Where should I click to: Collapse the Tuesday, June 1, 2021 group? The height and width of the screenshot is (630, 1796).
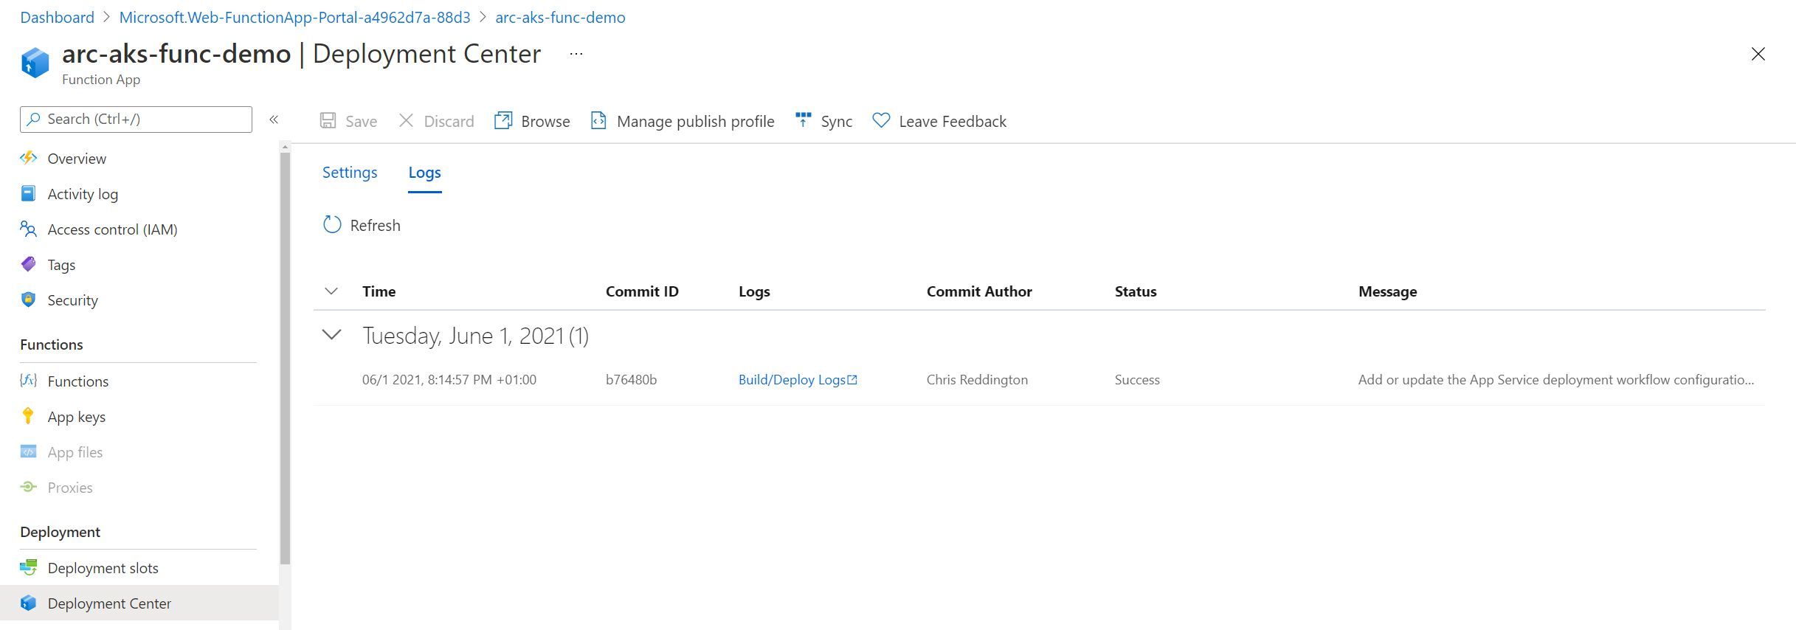[x=332, y=335]
